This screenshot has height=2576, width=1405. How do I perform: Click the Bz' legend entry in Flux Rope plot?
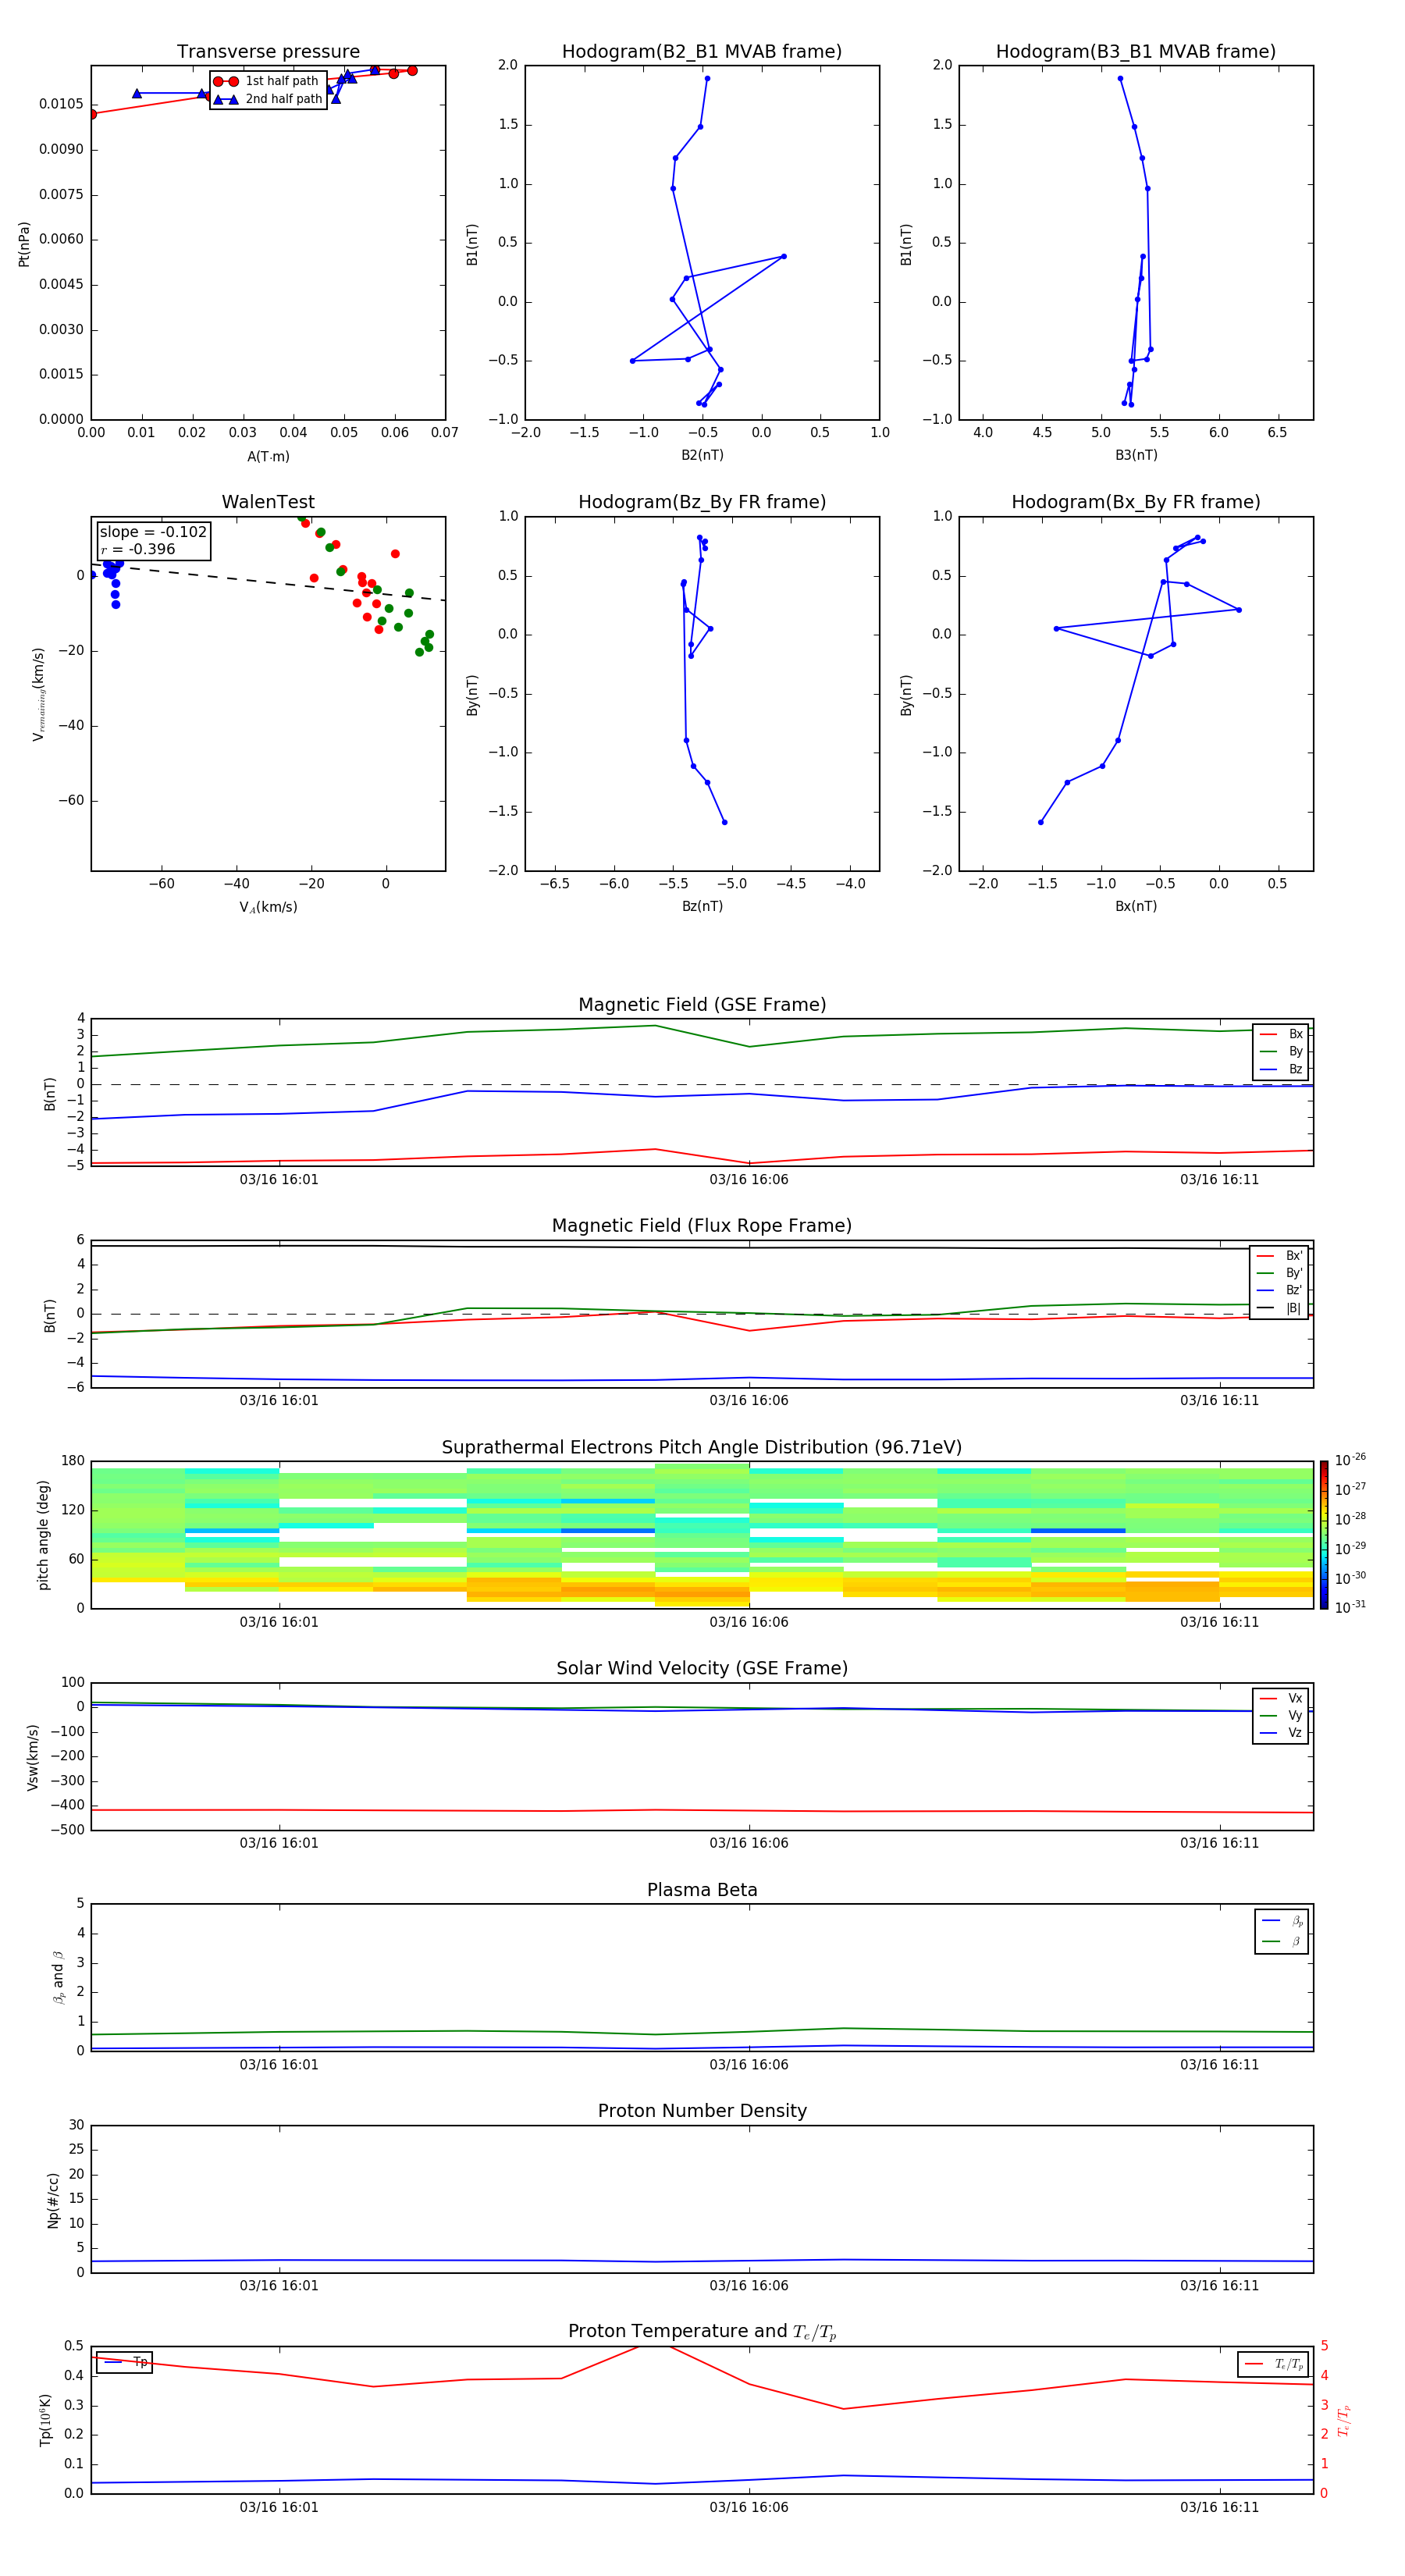[1280, 1290]
